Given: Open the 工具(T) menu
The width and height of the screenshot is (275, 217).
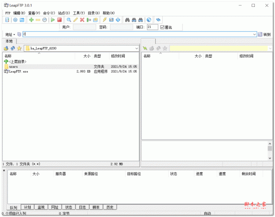Looking at the screenshot, I should 79,13.
